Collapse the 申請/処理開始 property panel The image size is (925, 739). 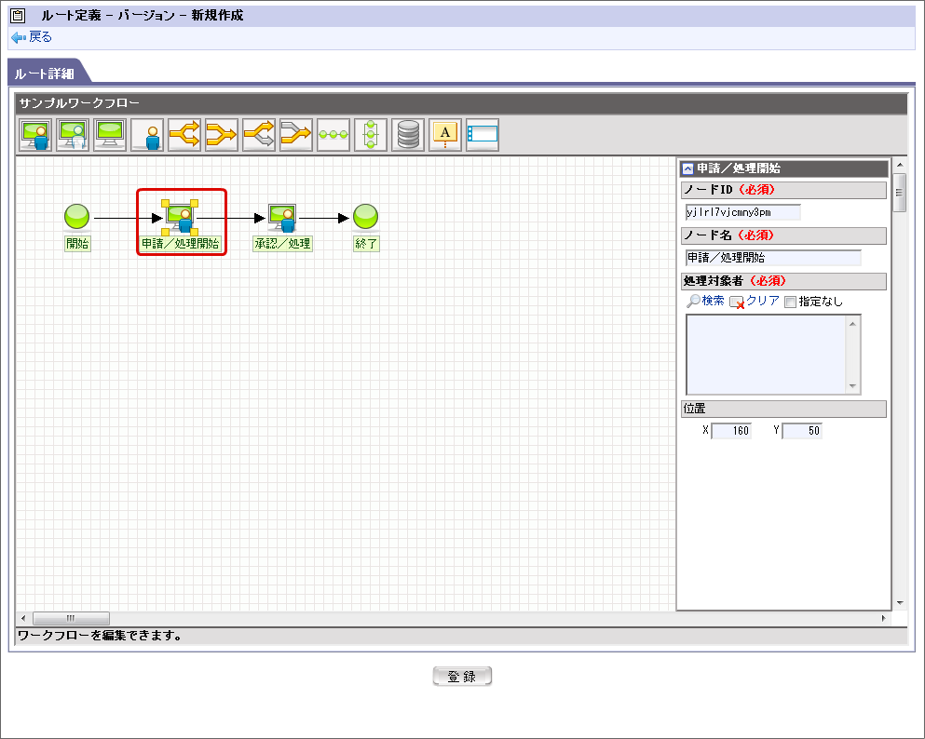point(687,169)
